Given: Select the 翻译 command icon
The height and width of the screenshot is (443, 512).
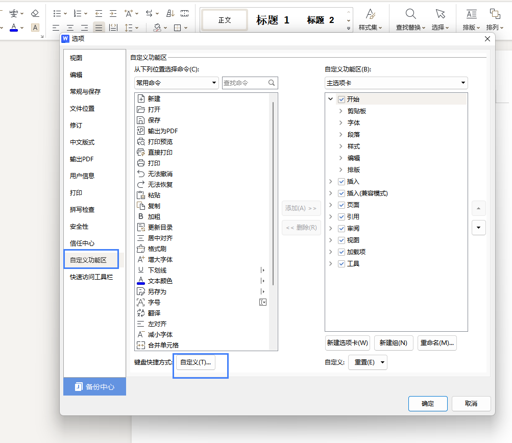Looking at the screenshot, I should (141, 313).
